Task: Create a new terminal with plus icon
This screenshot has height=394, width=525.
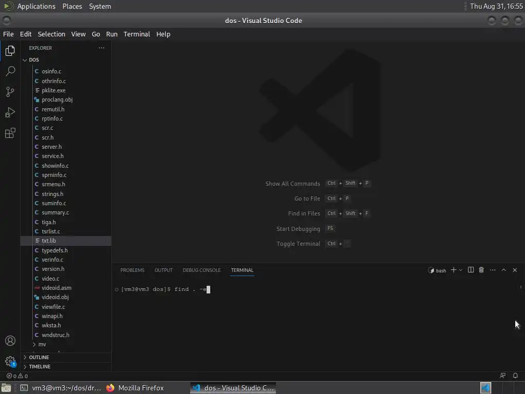Action: pos(453,270)
